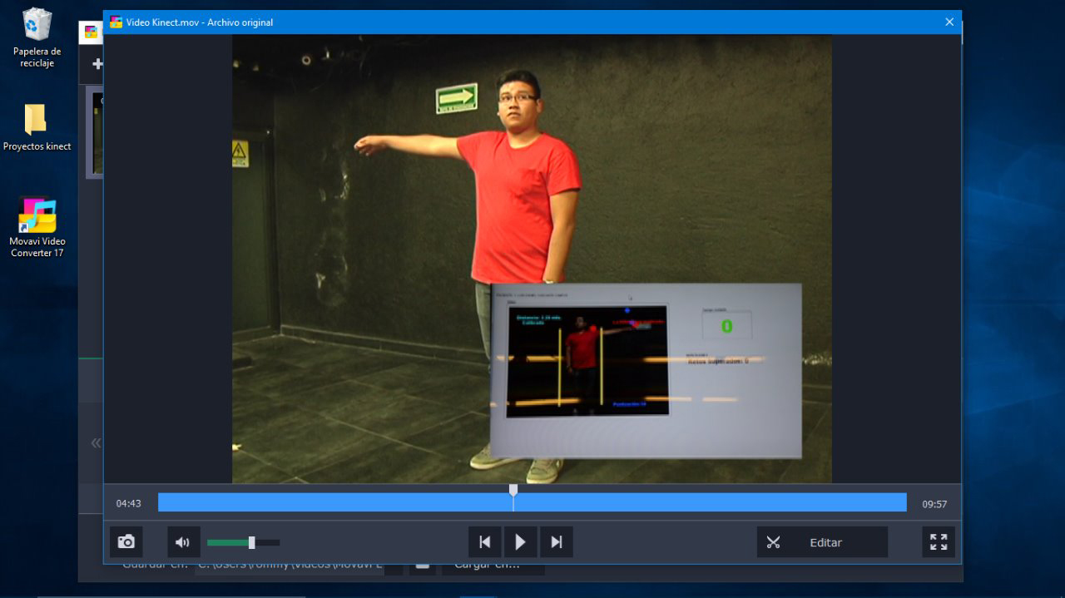Select the video thumbnail in the background file list

[95, 133]
